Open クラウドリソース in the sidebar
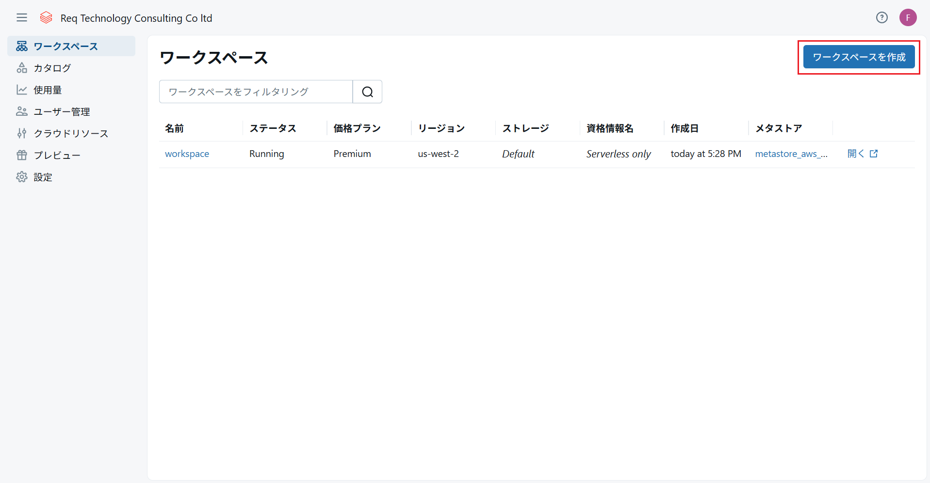 [71, 134]
